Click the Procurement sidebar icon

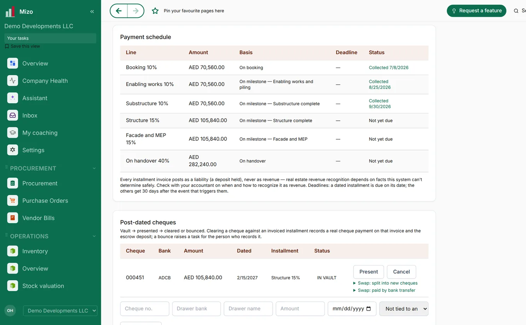pyautogui.click(x=13, y=183)
